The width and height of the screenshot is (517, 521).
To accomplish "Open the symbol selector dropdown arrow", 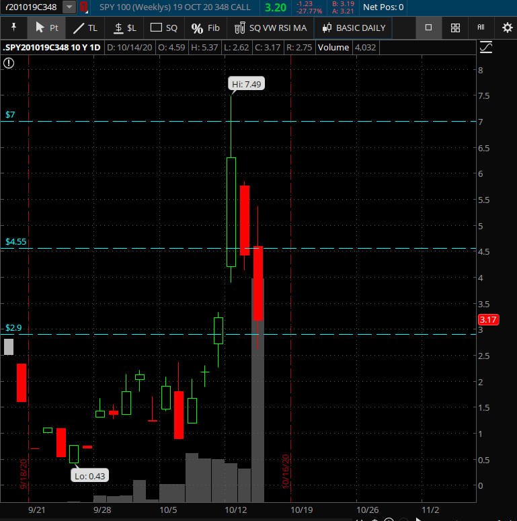I will tap(69, 7).
